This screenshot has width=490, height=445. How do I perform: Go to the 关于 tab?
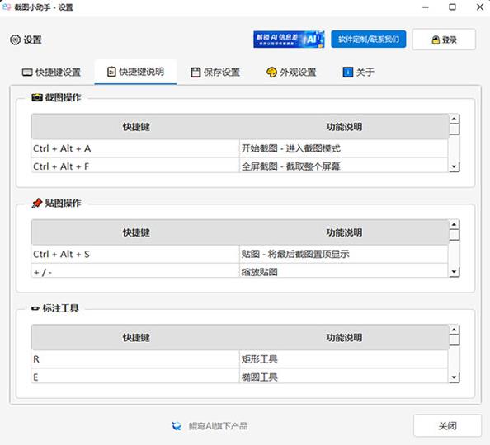pos(359,73)
